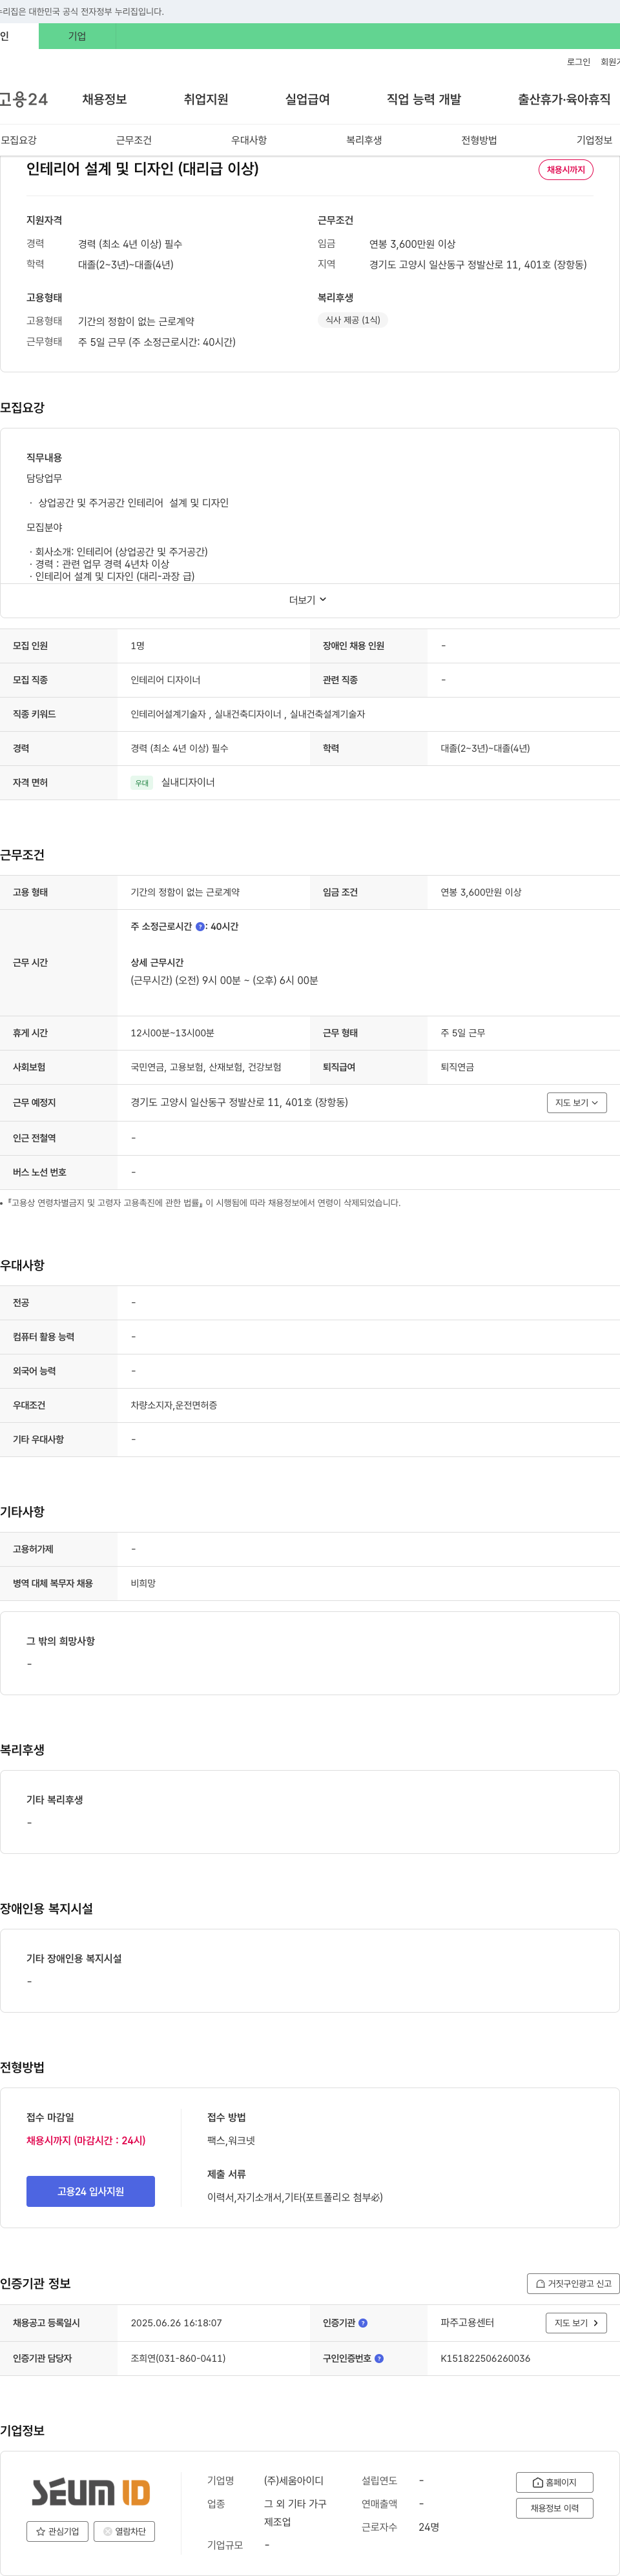Click 국민연금, 고용보험 insurance text

coord(205,1067)
